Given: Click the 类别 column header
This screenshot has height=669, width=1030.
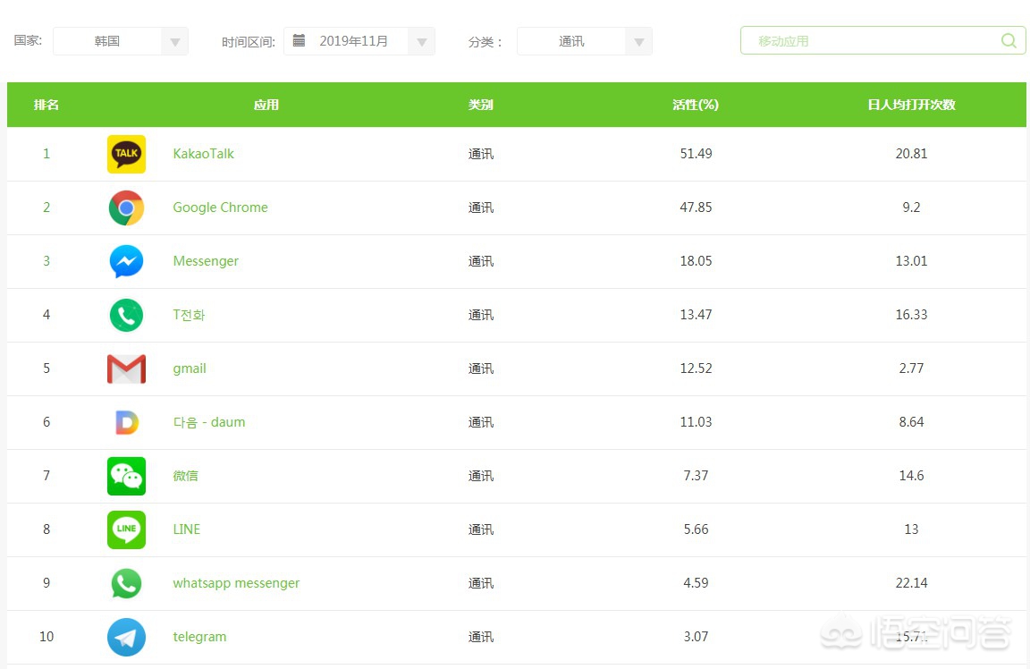Looking at the screenshot, I should tap(480, 105).
